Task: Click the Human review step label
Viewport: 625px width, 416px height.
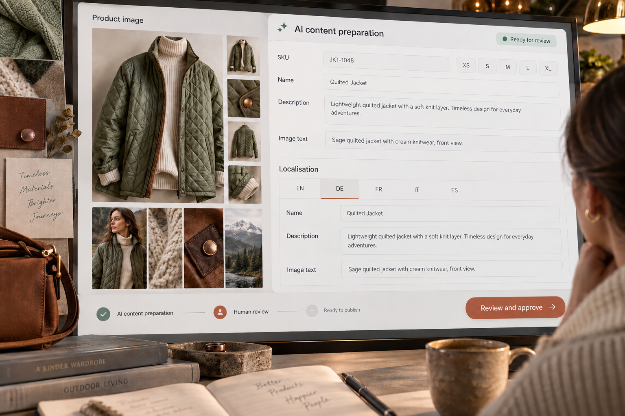Action: click(251, 312)
